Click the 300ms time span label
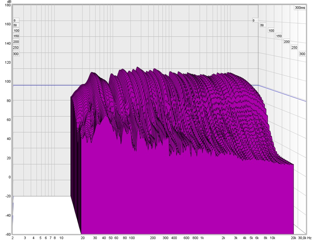The height and width of the screenshot is (241, 312). 300,7
